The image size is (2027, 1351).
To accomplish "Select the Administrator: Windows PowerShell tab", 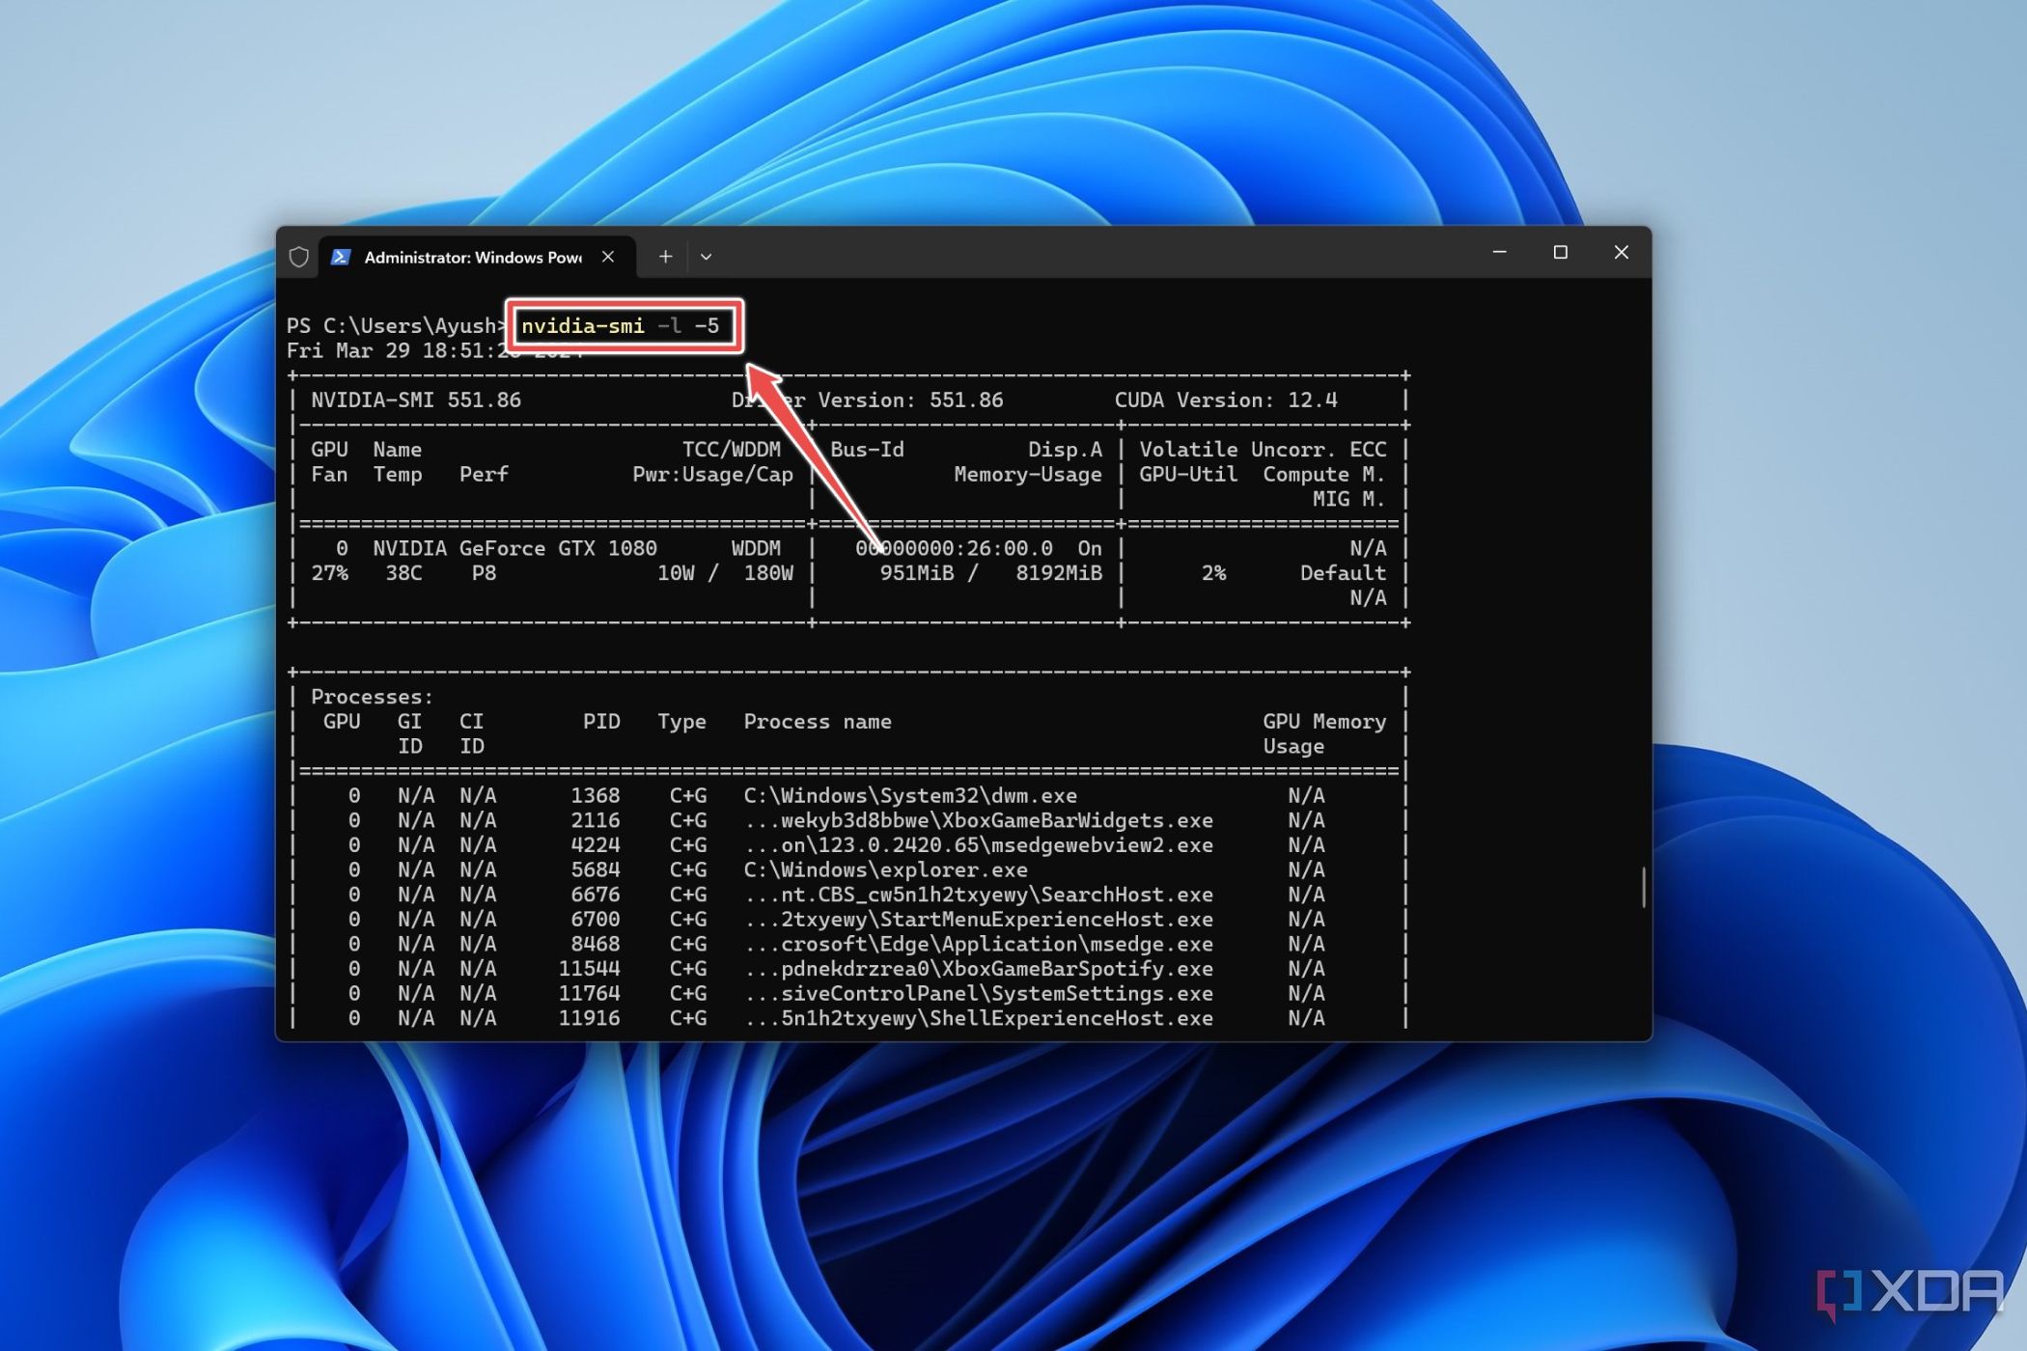I will click(x=477, y=257).
